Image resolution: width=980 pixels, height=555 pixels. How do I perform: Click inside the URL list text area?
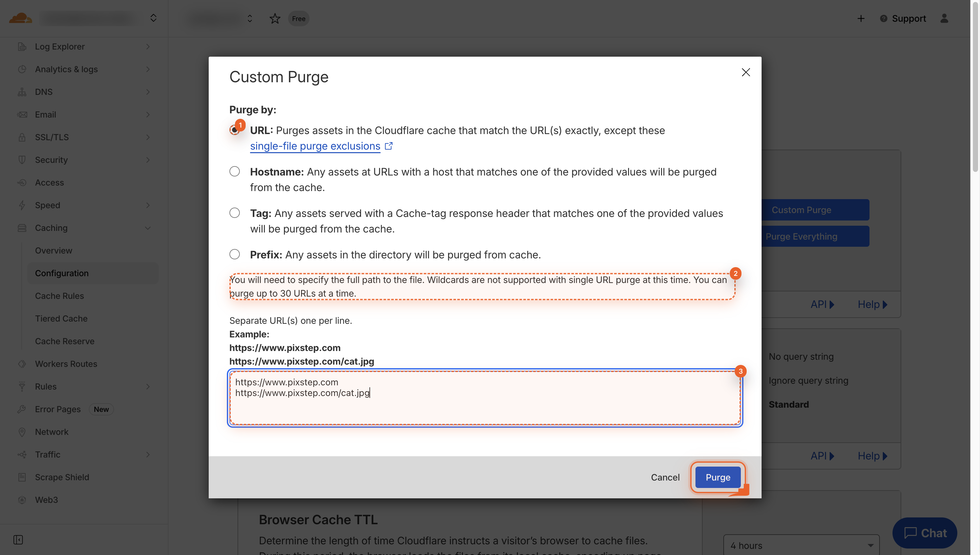tap(484, 398)
